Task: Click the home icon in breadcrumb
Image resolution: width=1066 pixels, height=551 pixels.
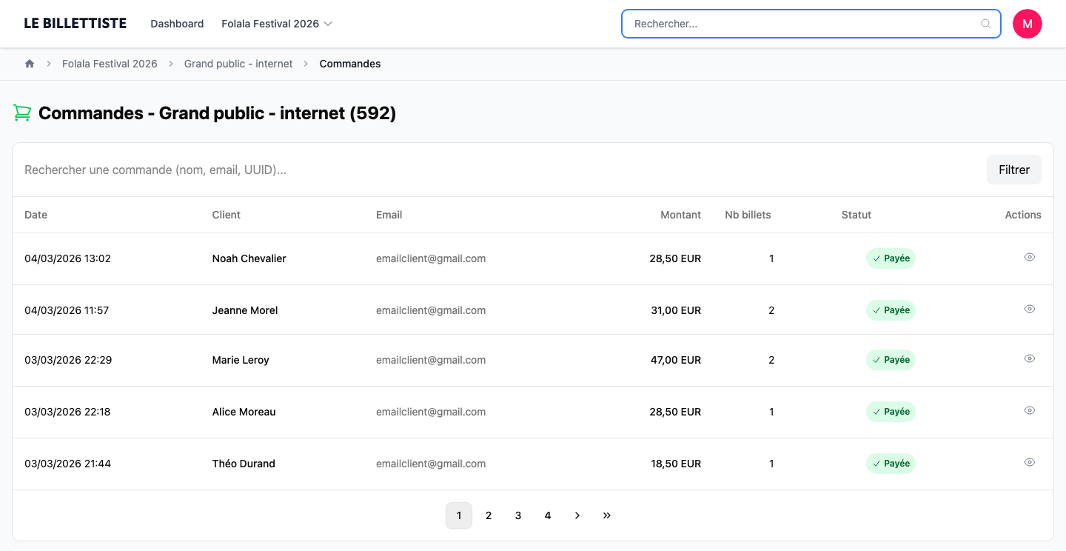Action: pyautogui.click(x=30, y=64)
